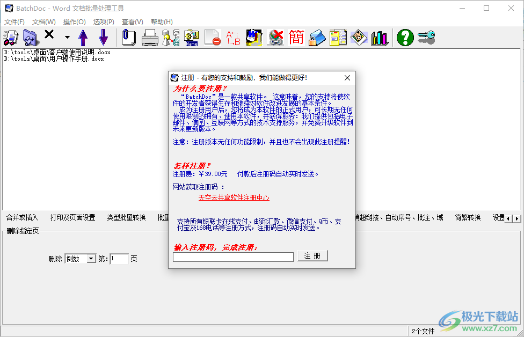Click the type conversion chess-piece icon
Image resolution: width=524 pixels, height=337 pixels.
(x=171, y=38)
